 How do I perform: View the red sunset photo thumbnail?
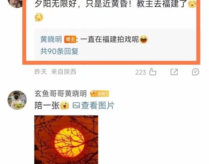66,140
